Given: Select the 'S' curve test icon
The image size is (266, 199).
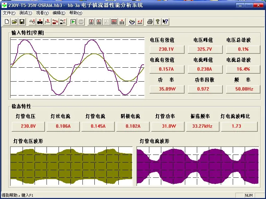Looking at the screenshot, I should click(48, 22).
